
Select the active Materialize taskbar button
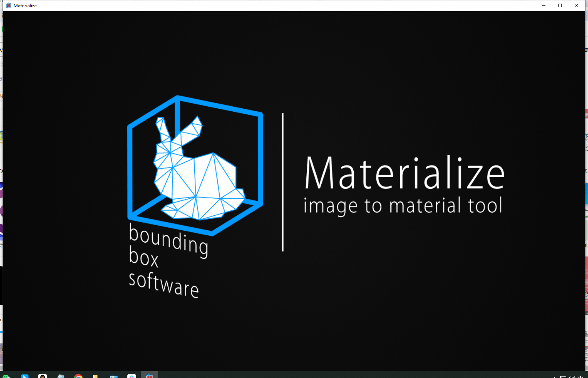150,375
